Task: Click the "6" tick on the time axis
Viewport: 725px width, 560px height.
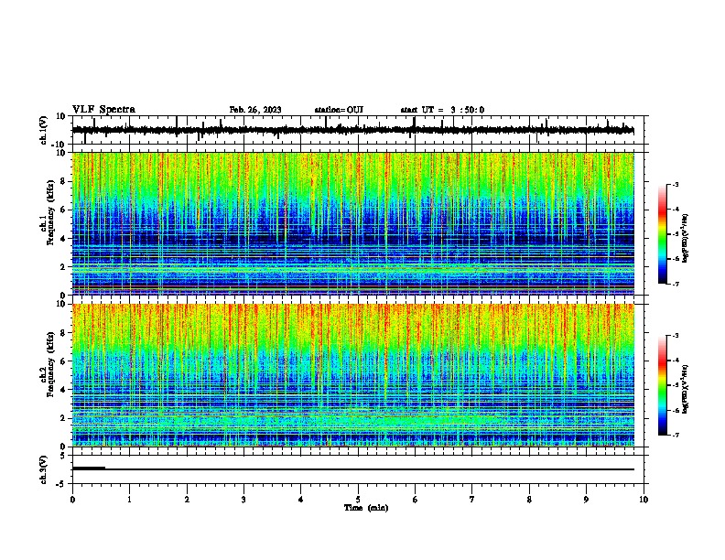Action: click(416, 500)
